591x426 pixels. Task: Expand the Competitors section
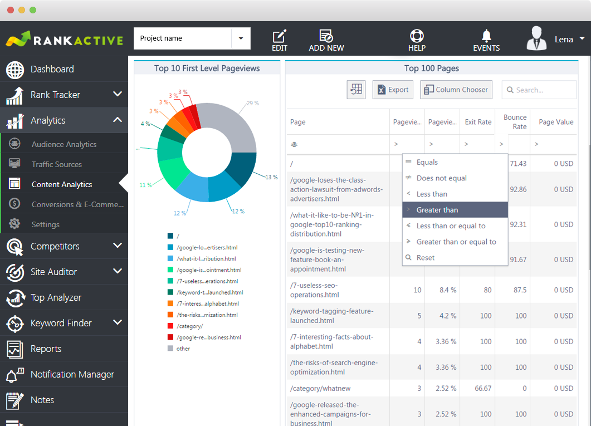pyautogui.click(x=118, y=245)
